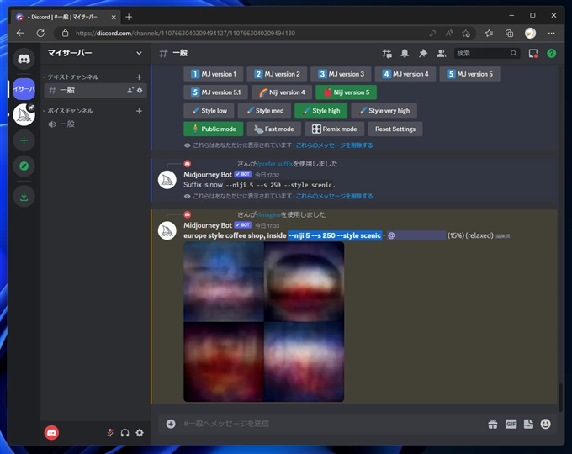Click the add a server plus icon
Viewport: 572px width, 454px height.
[24, 140]
